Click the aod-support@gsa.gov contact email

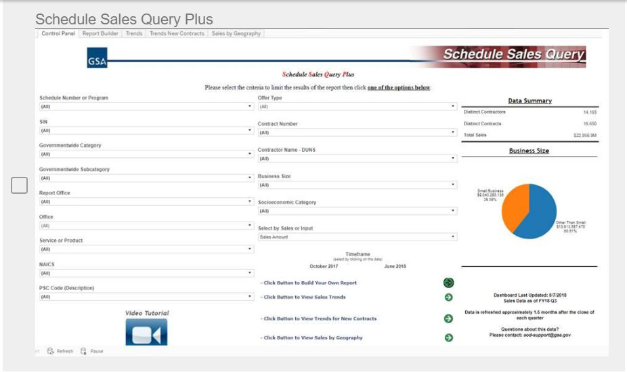coord(547,335)
